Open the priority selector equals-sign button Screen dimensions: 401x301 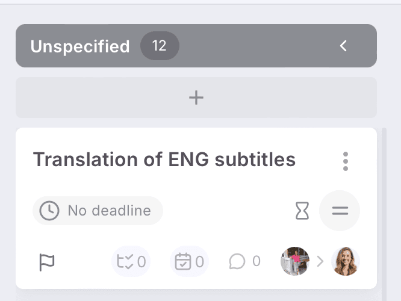pyautogui.click(x=340, y=211)
